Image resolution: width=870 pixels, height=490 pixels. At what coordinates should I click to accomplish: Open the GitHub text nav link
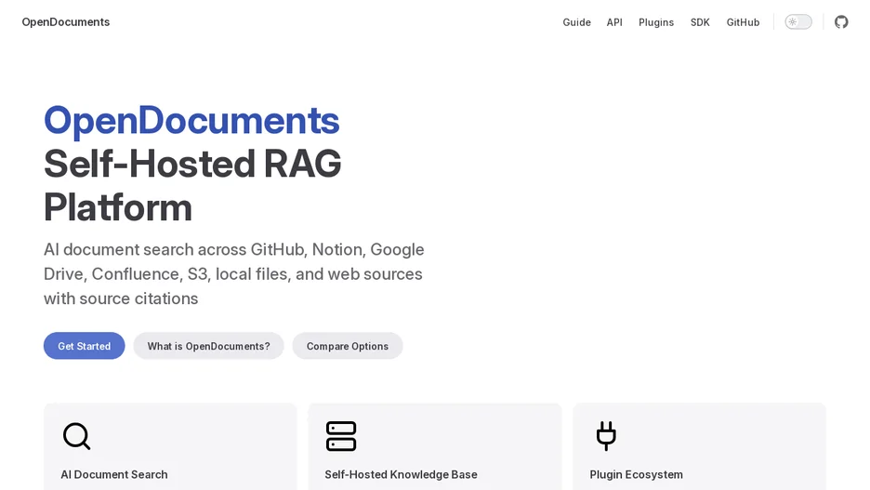[x=743, y=22]
